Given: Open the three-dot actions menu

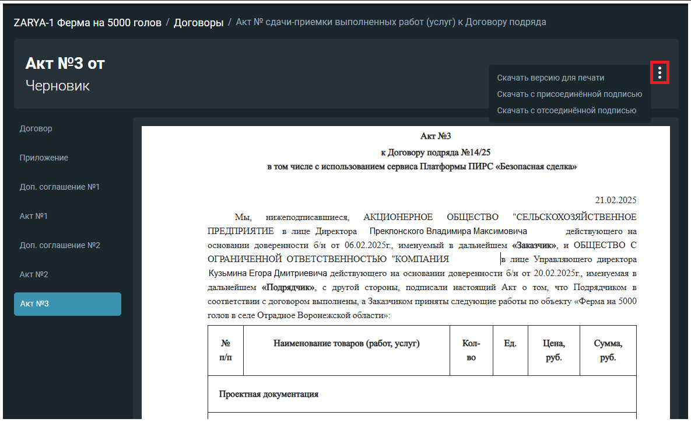Looking at the screenshot, I should click(660, 72).
